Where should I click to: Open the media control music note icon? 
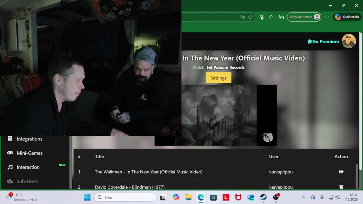(261, 17)
